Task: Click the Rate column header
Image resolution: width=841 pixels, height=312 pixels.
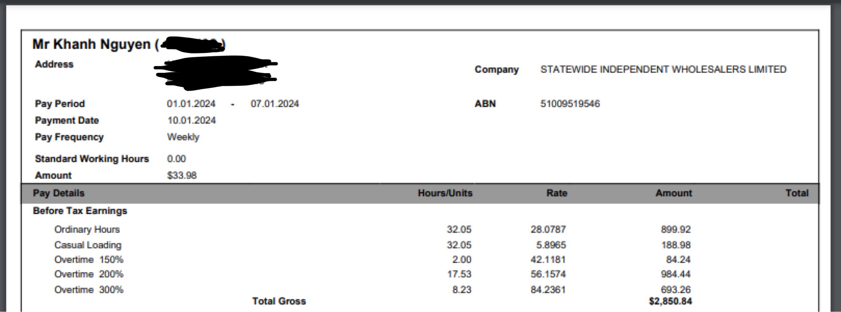Action: [557, 193]
